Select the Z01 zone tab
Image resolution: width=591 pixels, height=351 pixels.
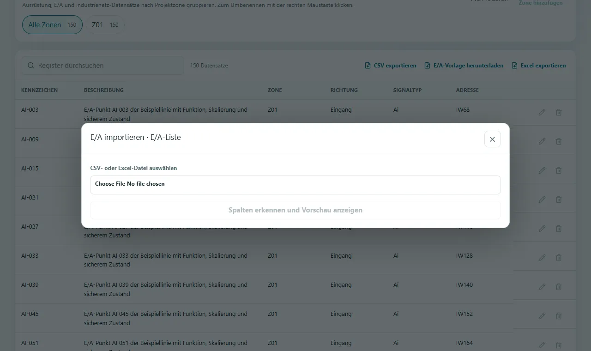pyautogui.click(x=105, y=25)
